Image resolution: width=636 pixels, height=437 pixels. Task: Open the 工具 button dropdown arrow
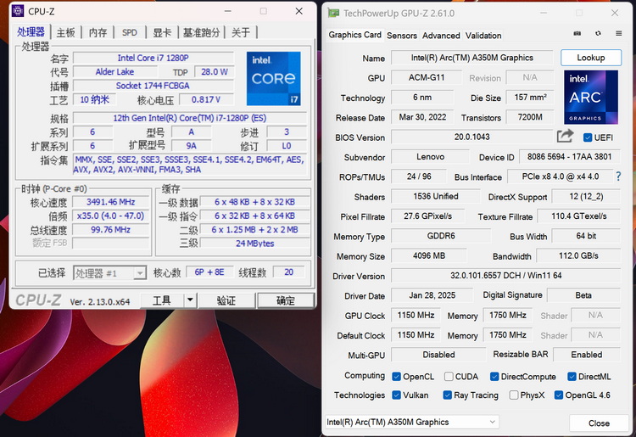[190, 300]
